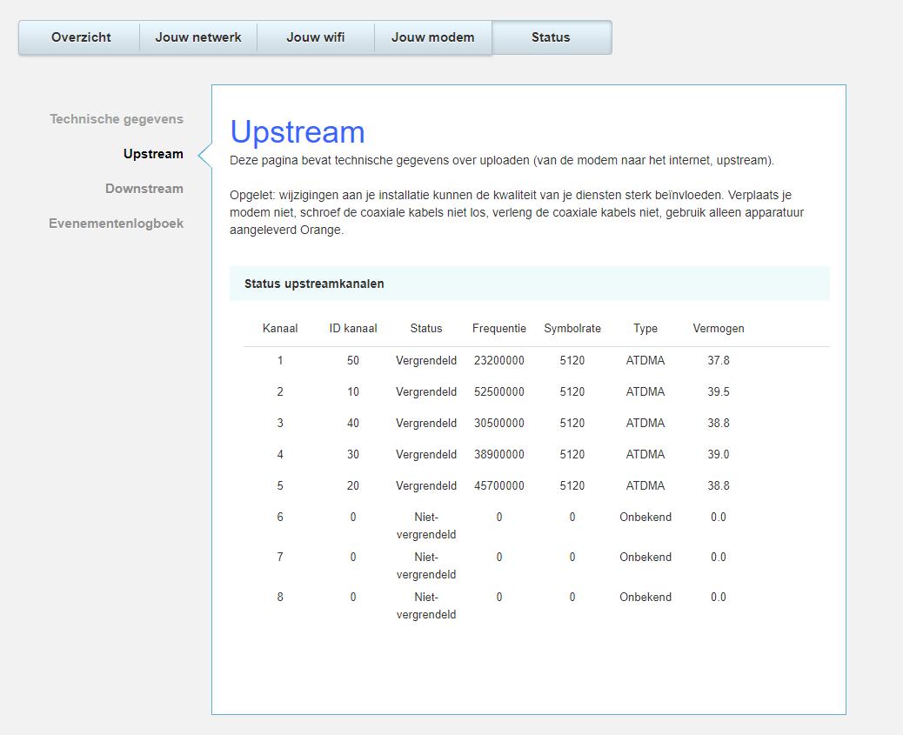903x735 pixels.
Task: Click the Status upstreamkanalen section header
Action: [x=314, y=284]
